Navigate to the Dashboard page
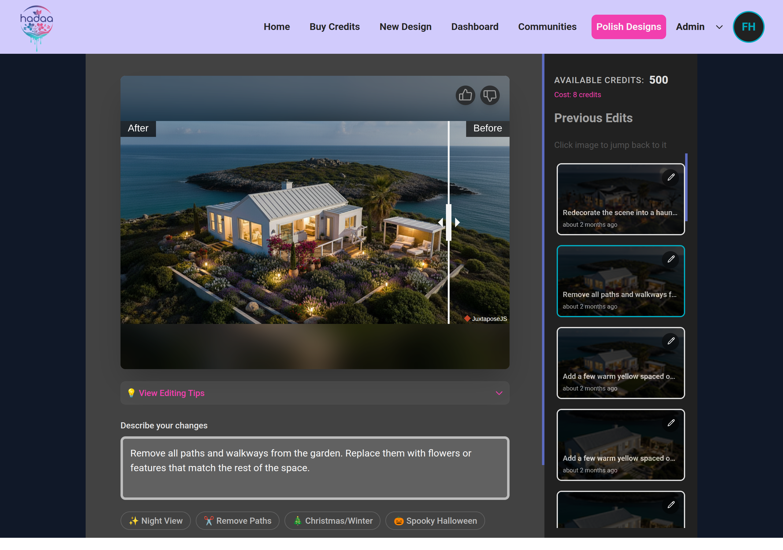 [475, 27]
